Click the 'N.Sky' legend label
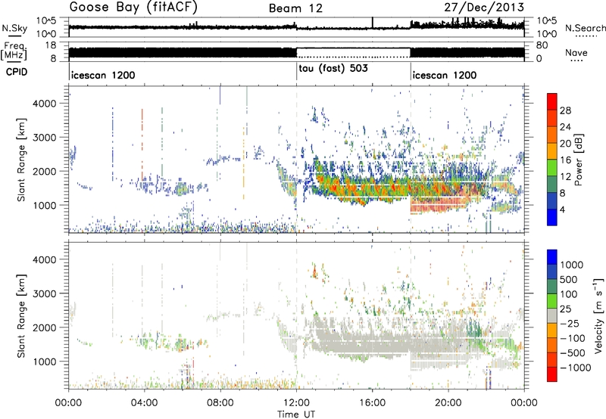Image resolution: width=606 pixels, height=419 pixels. point(14,28)
